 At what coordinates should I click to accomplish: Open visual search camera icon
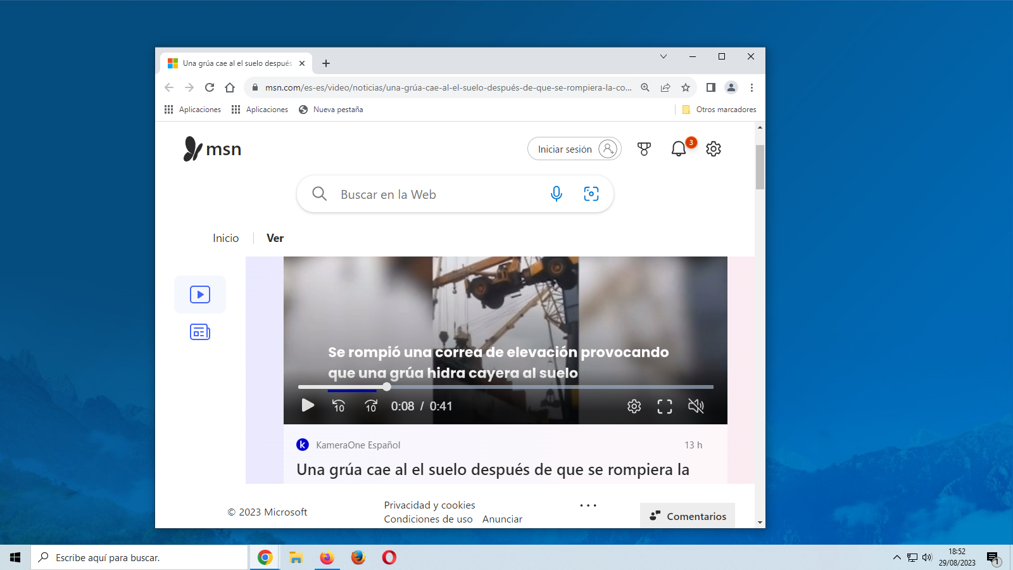coord(591,194)
